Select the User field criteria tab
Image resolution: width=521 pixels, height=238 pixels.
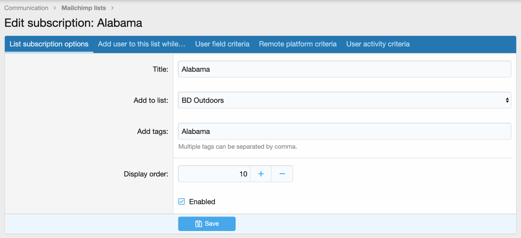[x=222, y=44]
